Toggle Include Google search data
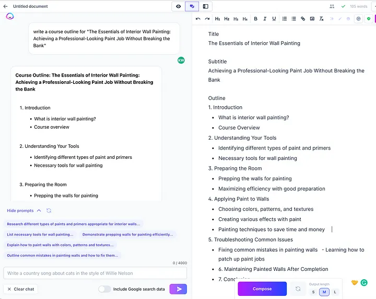 pos(104,289)
